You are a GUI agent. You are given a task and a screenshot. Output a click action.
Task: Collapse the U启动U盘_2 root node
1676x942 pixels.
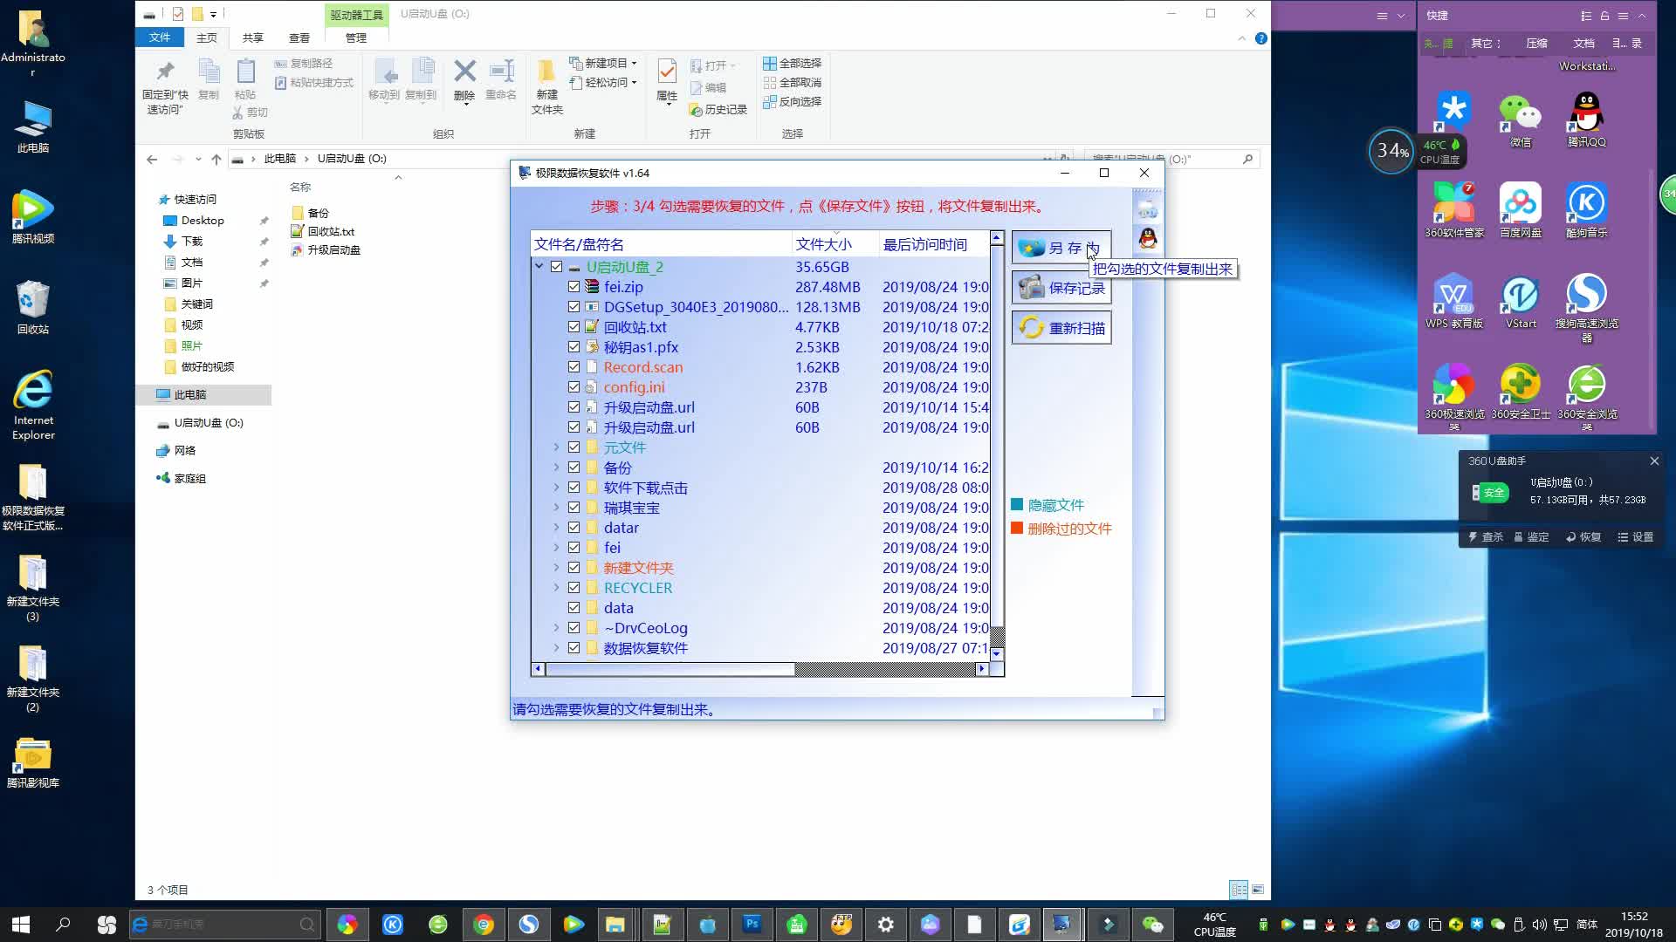(539, 267)
